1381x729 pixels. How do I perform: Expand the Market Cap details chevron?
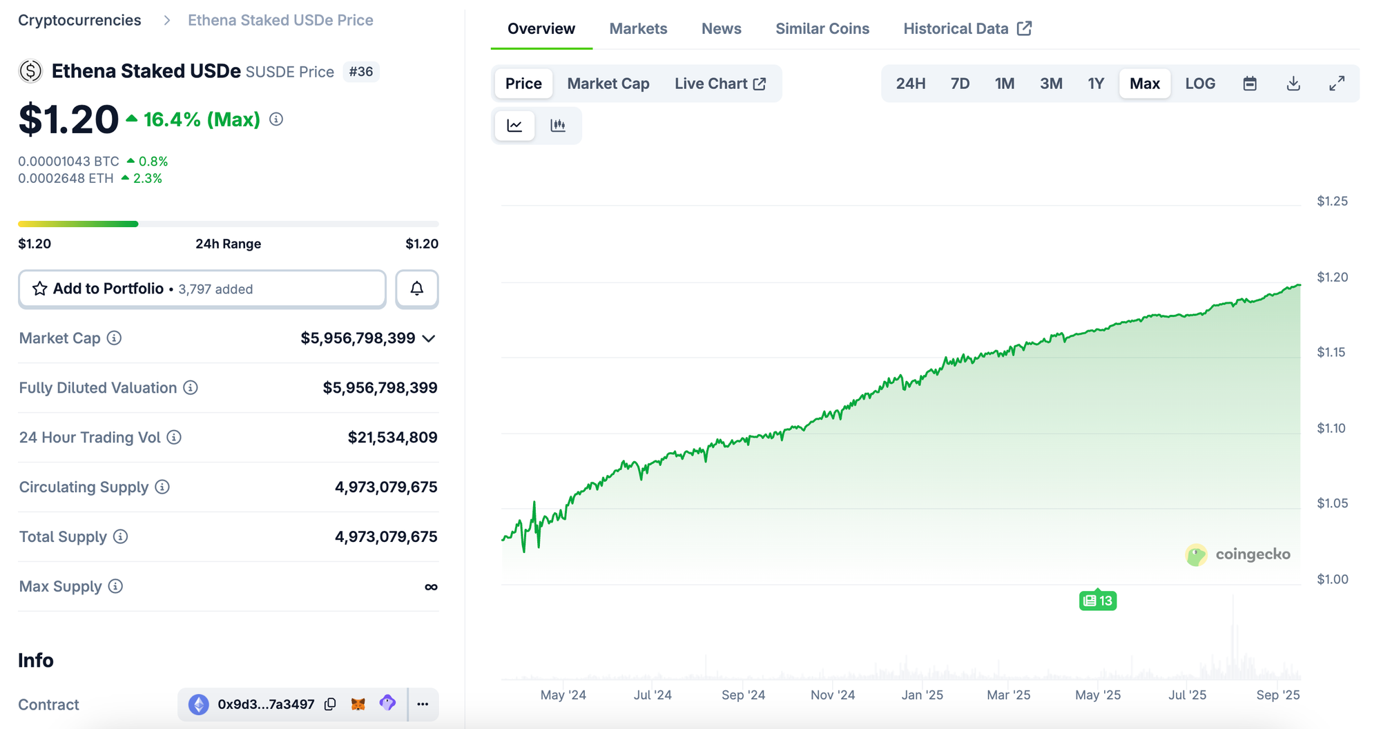[x=429, y=338]
